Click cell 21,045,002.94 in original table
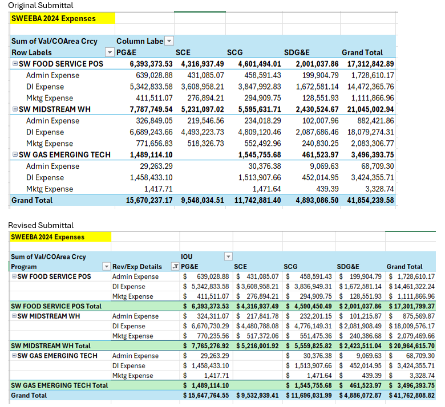This screenshot has width=445, height=407. (x=370, y=109)
